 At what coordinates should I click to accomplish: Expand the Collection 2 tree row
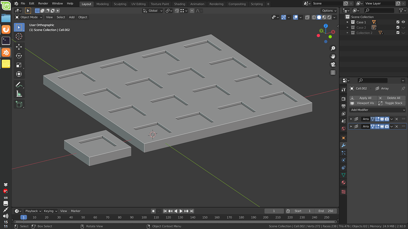coord(347,33)
